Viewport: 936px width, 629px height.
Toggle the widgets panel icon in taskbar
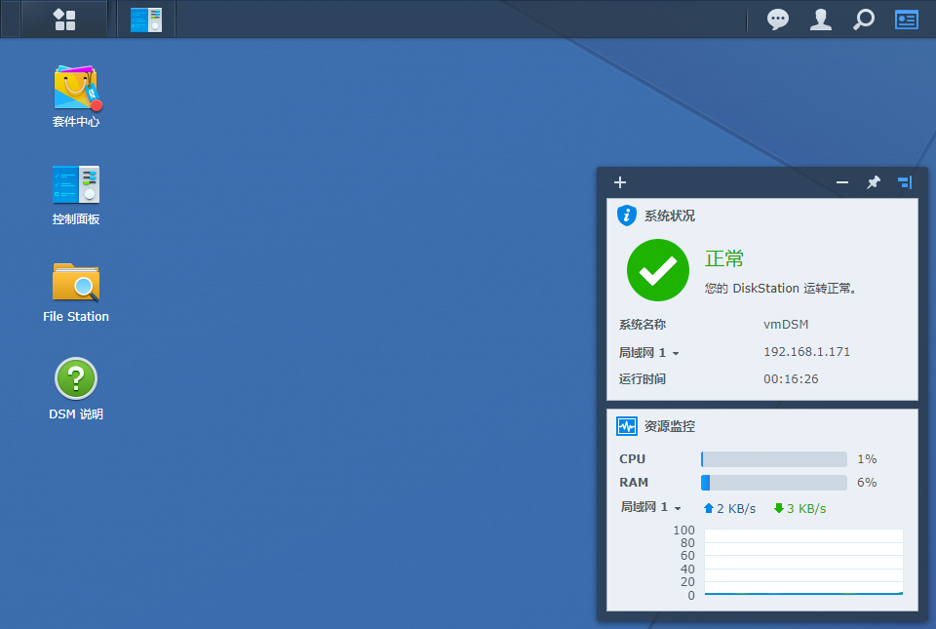coord(906,20)
